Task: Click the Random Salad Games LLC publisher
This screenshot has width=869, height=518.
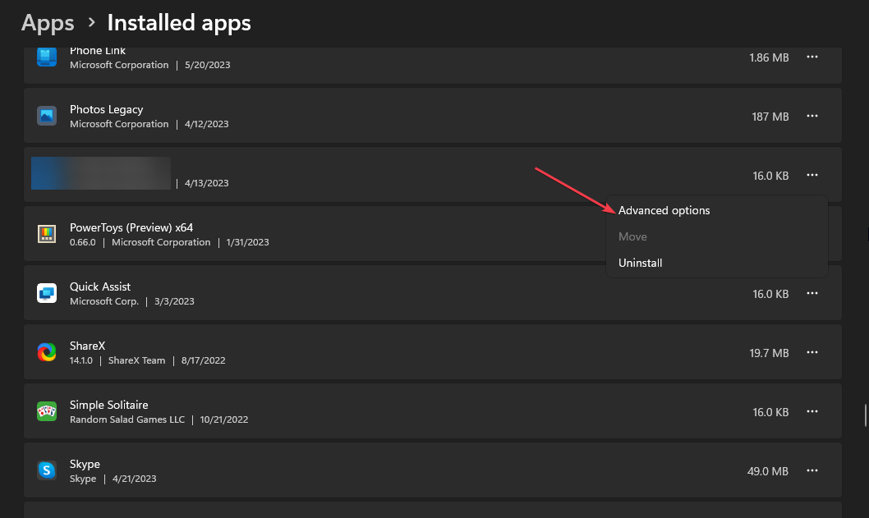Action: (127, 419)
